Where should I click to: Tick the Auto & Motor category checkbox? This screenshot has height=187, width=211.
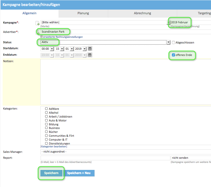pyautogui.click(x=47, y=120)
